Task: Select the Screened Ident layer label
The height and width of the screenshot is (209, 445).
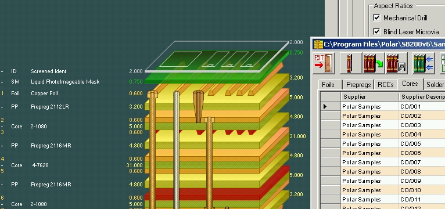Action: pos(49,71)
